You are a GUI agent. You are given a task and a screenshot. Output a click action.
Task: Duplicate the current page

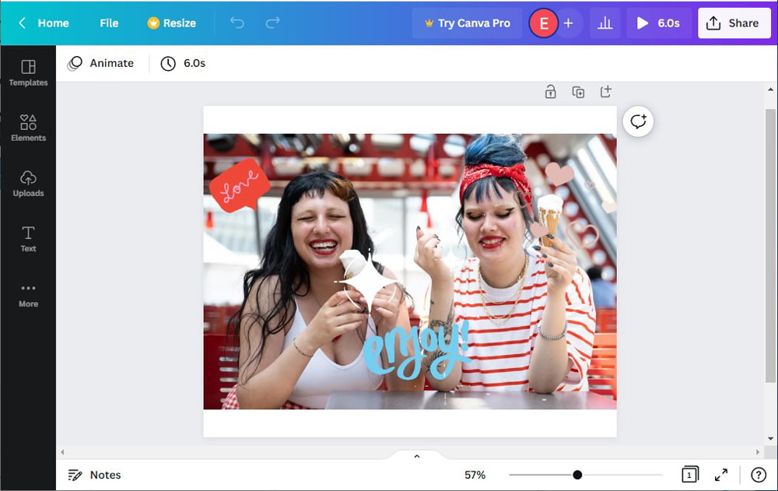pos(578,92)
